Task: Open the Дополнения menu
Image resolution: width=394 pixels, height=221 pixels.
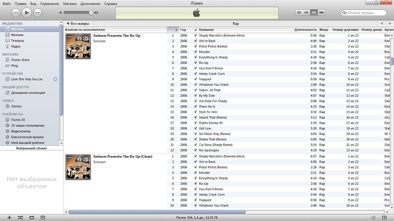Action: [90, 4]
